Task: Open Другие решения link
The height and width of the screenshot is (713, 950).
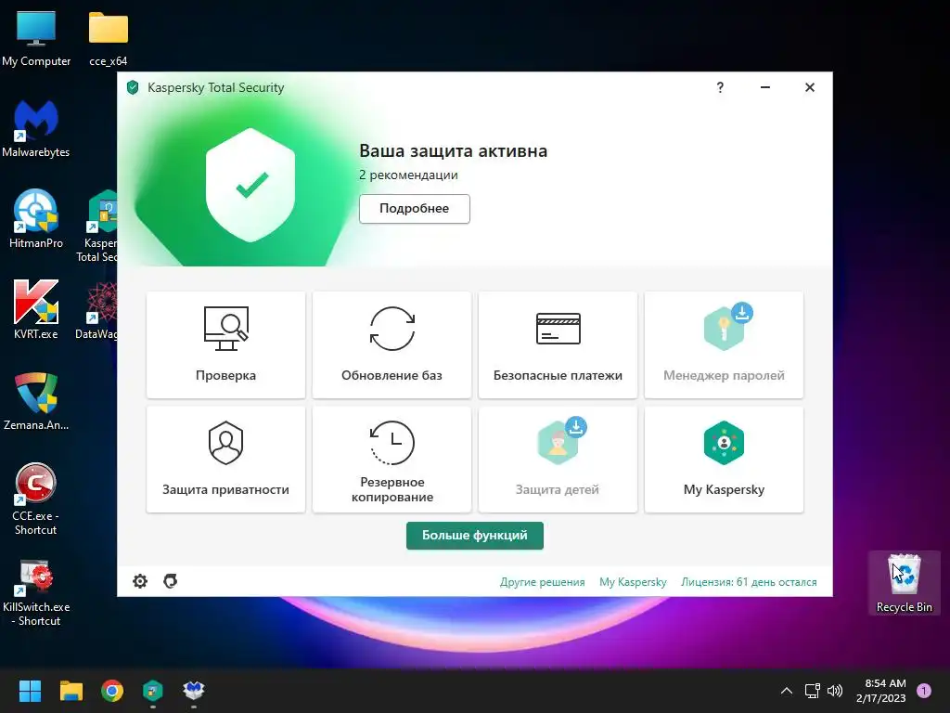Action: pos(542,582)
